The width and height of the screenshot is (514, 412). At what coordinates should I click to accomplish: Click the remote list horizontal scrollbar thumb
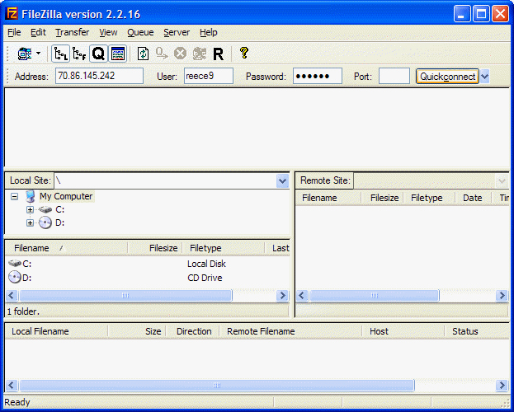[375, 296]
